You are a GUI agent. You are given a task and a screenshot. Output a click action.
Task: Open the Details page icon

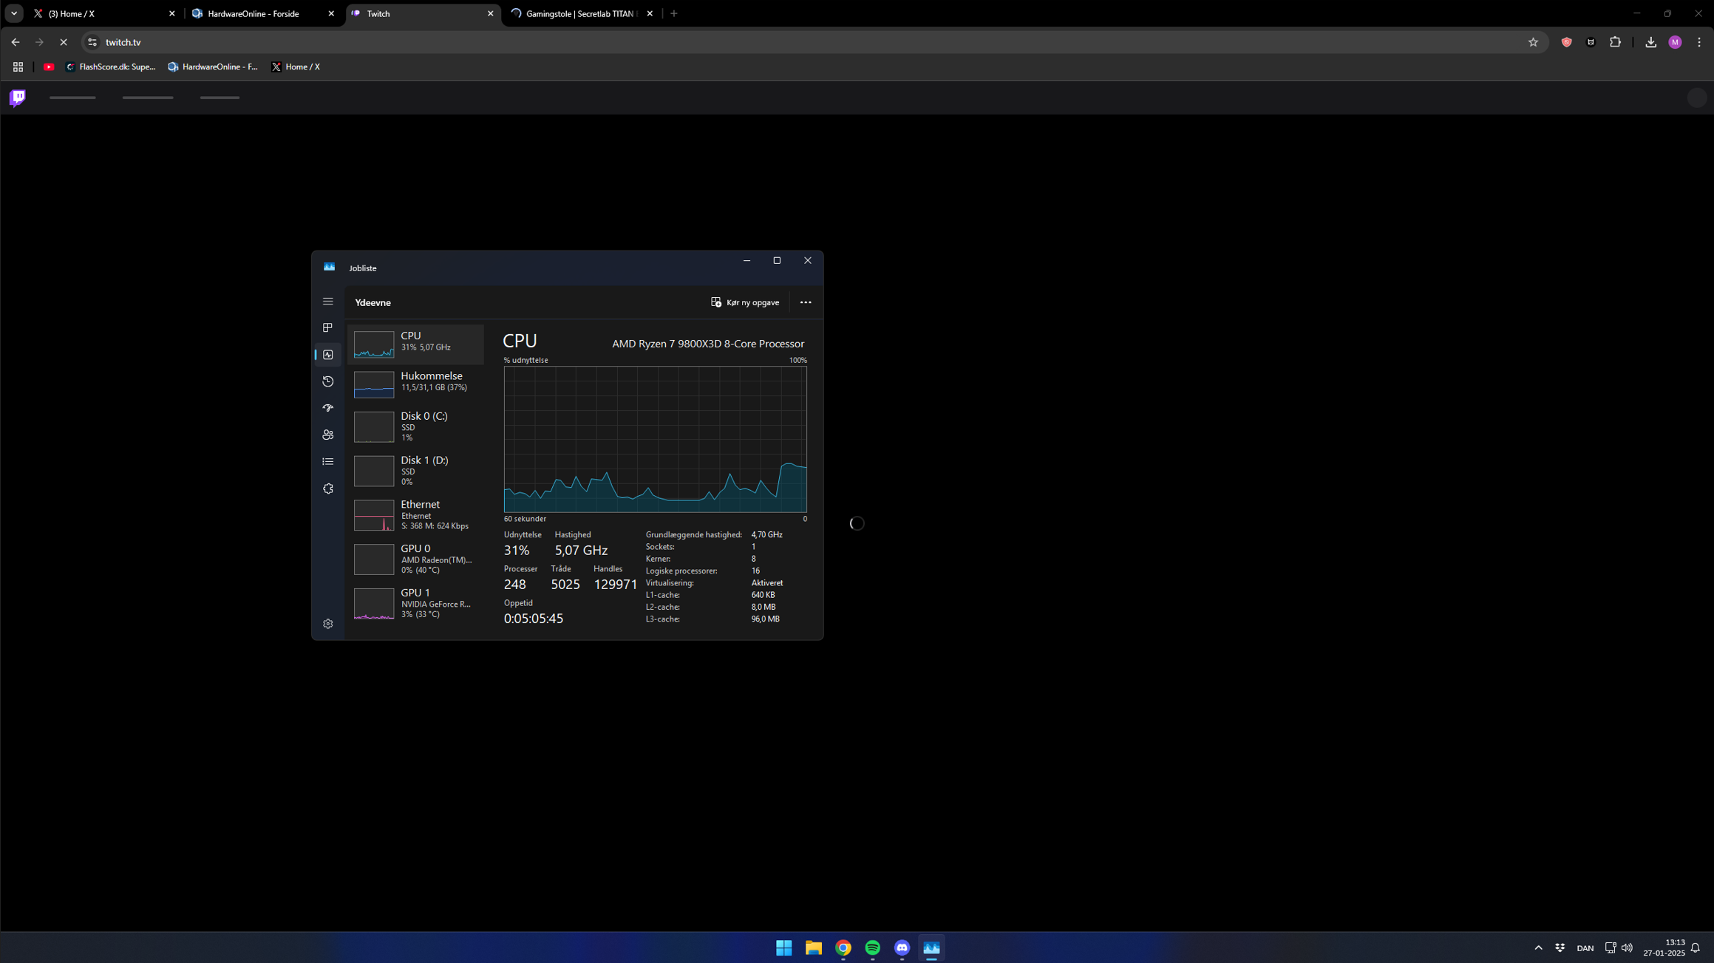point(328,462)
